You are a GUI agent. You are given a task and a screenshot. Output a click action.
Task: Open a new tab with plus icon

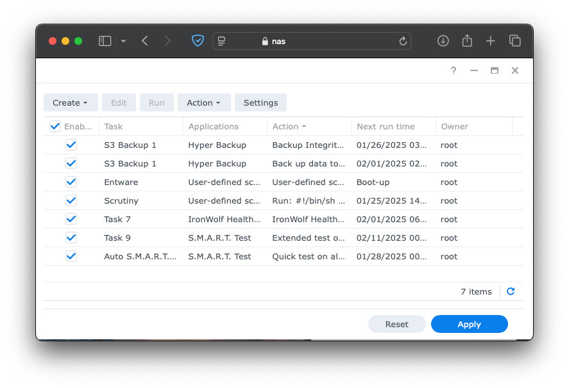pyautogui.click(x=490, y=41)
